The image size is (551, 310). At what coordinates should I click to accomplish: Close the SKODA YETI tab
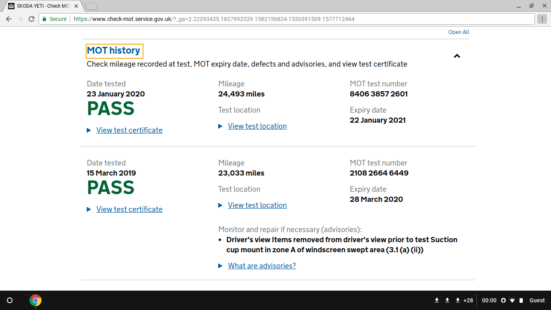pos(76,6)
